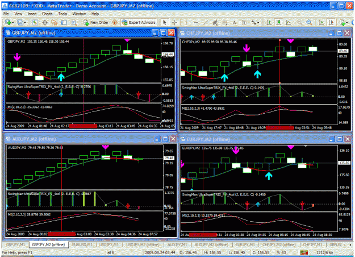The image size is (355, 257).
Task: Switch to the AUDJPY,M1 chart tab
Action: [177, 244]
